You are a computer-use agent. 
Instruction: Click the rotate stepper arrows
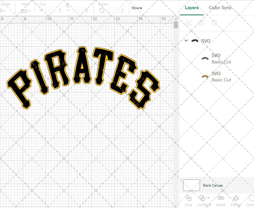click(122, 10)
